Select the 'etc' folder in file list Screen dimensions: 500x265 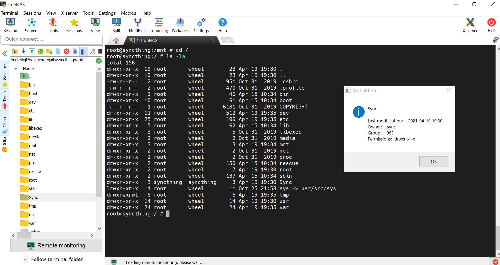coord(32,111)
